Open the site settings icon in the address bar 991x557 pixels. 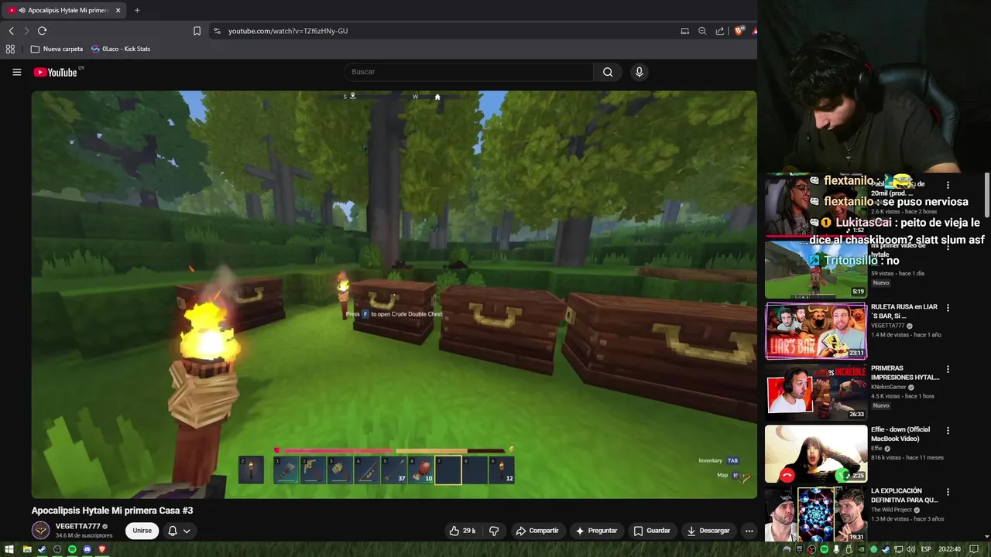(217, 31)
